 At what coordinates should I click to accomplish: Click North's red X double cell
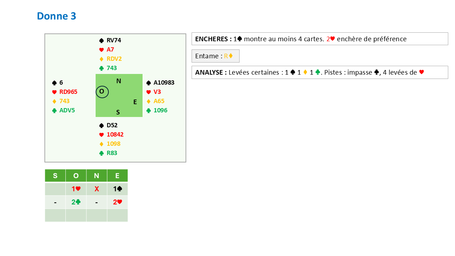pyautogui.click(x=97, y=189)
